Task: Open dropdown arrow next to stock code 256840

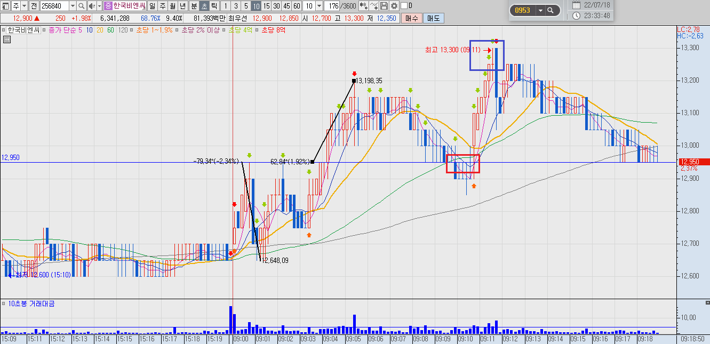Action: [x=73, y=6]
